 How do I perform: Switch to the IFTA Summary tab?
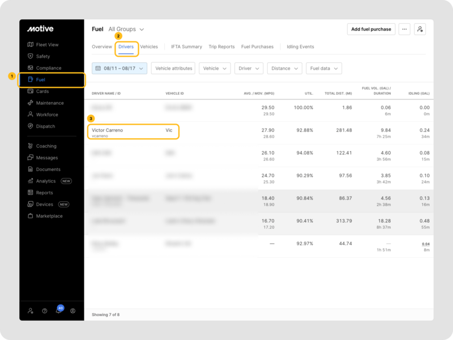coord(186,46)
